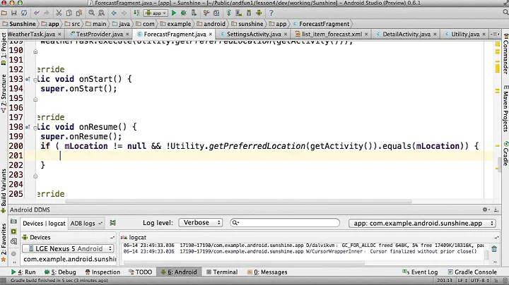509x285 pixels.
Task: Open the Gradle Console
Action: coord(472,272)
